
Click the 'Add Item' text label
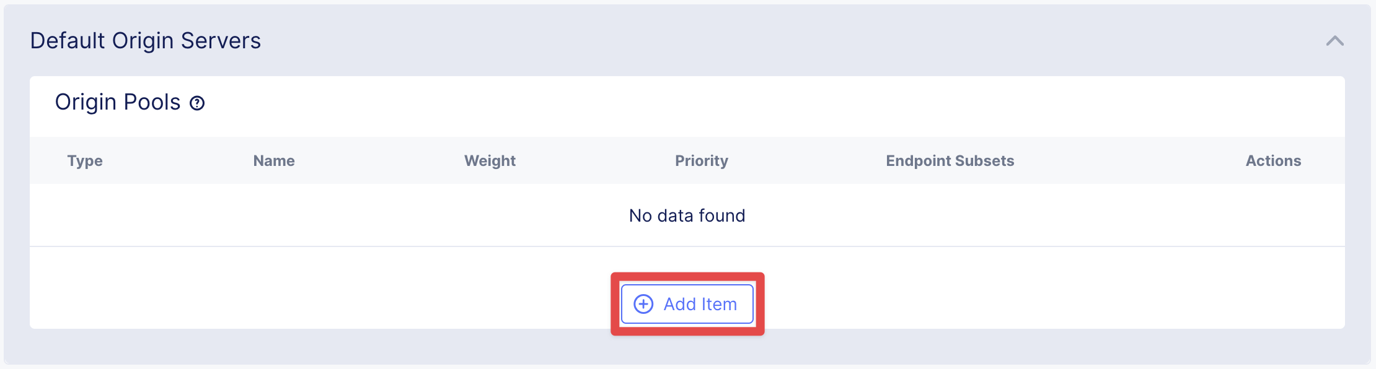click(x=700, y=304)
